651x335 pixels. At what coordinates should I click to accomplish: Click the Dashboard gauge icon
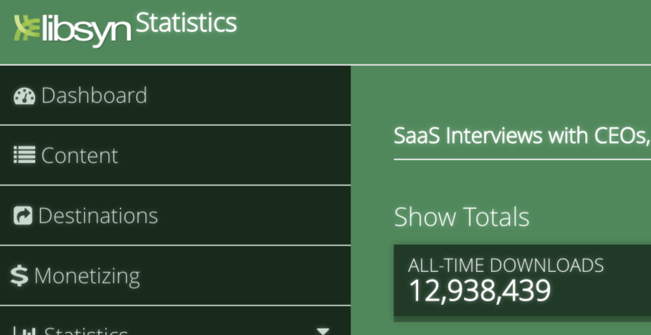tap(24, 96)
